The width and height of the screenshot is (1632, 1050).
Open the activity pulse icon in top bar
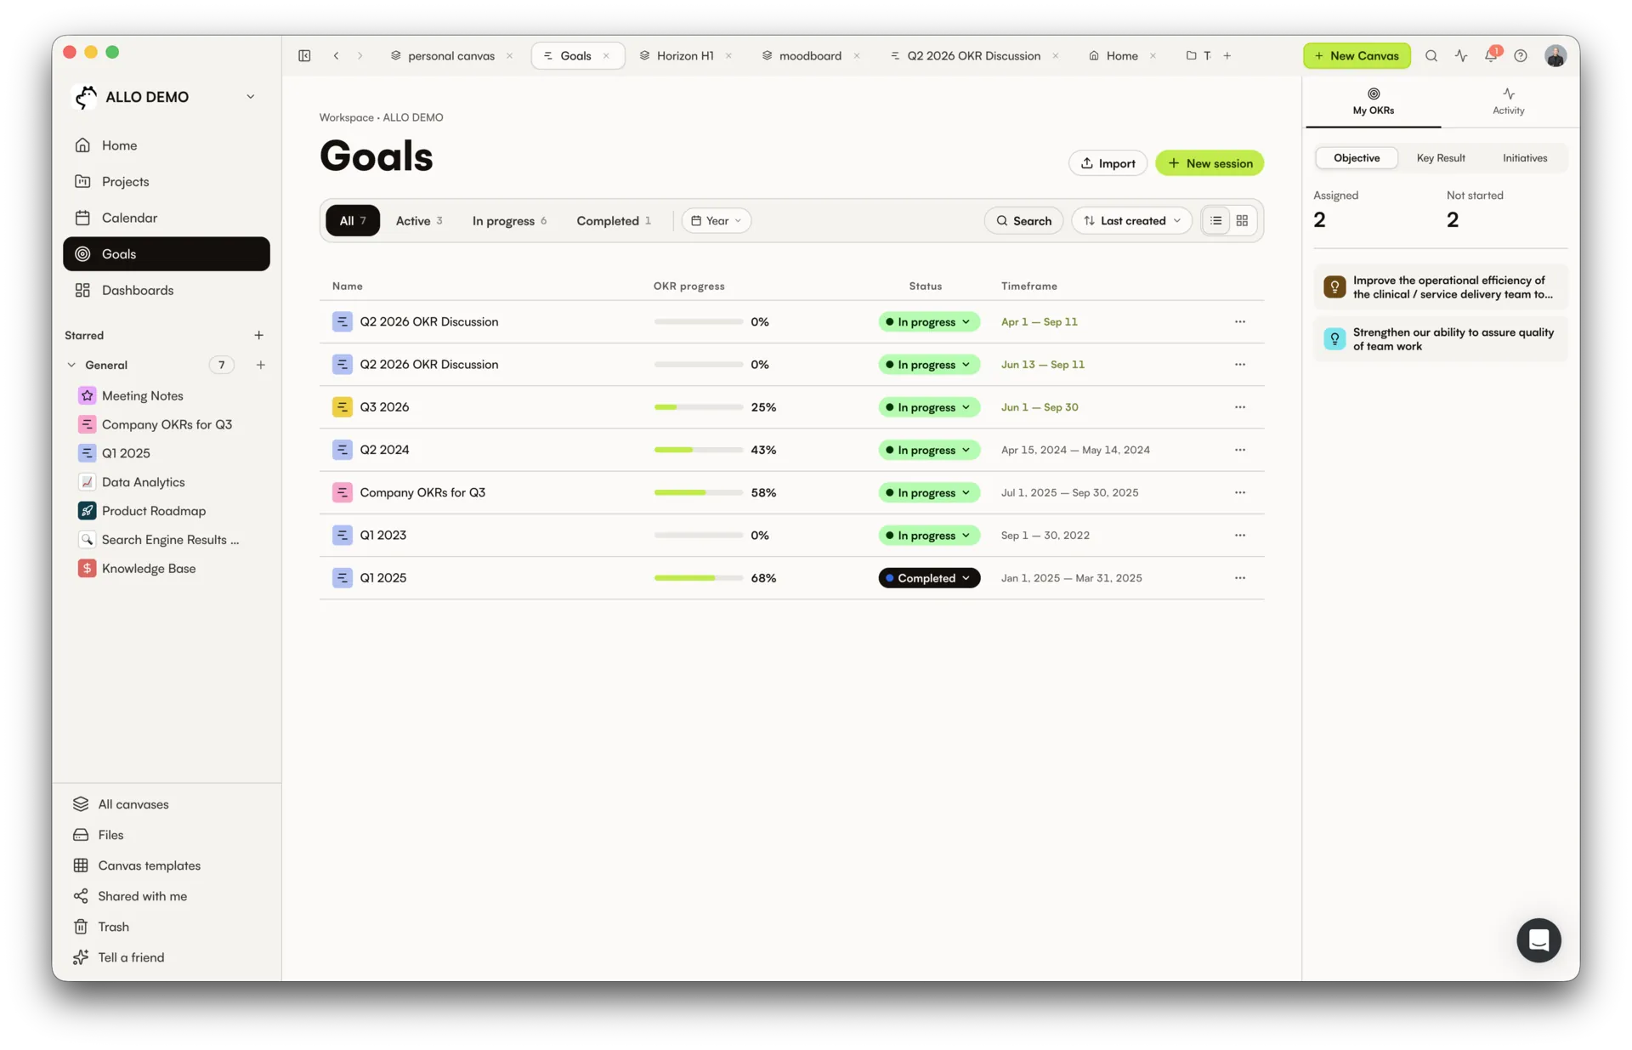[1461, 56]
